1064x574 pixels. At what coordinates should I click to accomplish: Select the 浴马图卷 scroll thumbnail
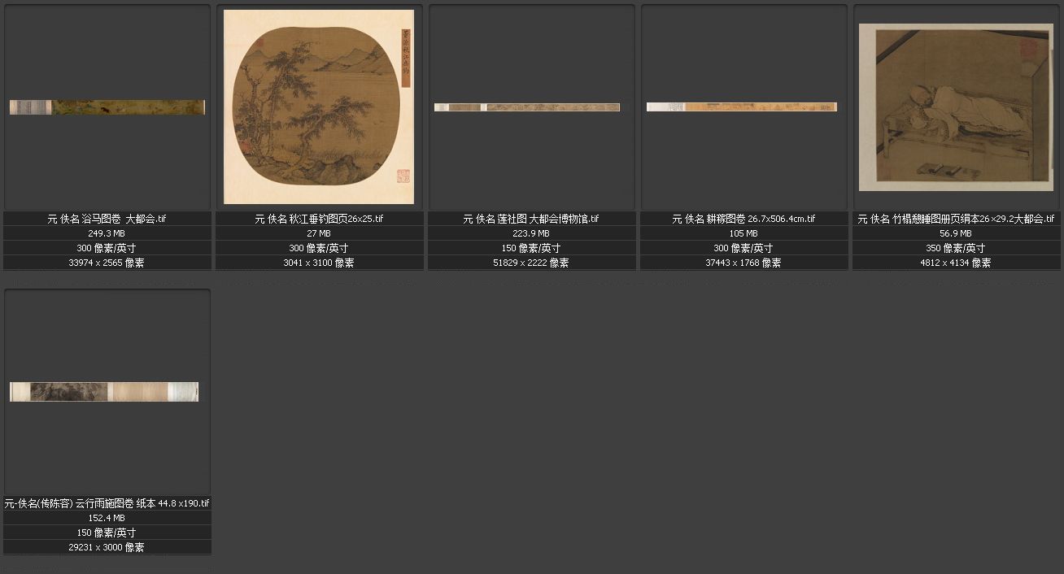[x=107, y=107]
